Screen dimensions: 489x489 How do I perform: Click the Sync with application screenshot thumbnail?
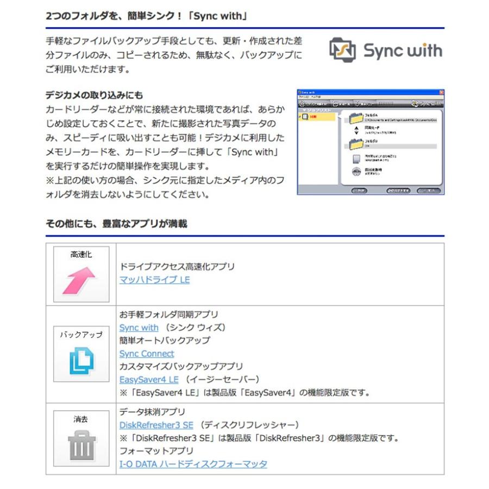[x=371, y=142]
